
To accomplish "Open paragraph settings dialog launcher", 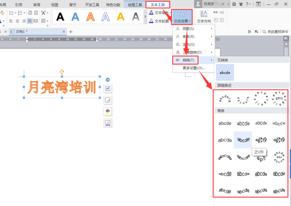I will coord(48,26).
